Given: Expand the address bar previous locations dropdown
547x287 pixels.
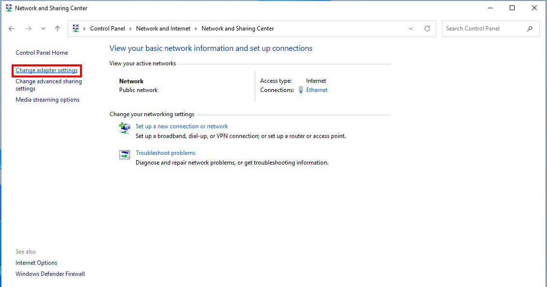Looking at the screenshot, I should [411, 29].
